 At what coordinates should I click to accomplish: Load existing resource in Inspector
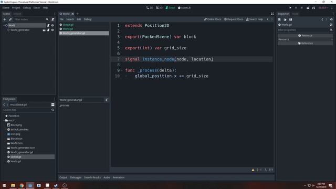click(x=285, y=19)
